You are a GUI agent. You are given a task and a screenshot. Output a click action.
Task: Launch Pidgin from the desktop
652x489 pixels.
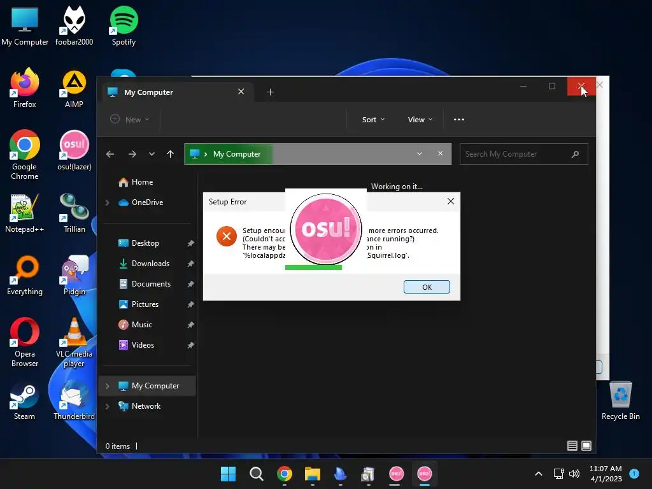[74, 275]
